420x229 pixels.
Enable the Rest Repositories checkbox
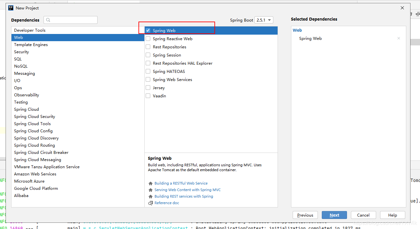[x=148, y=47]
